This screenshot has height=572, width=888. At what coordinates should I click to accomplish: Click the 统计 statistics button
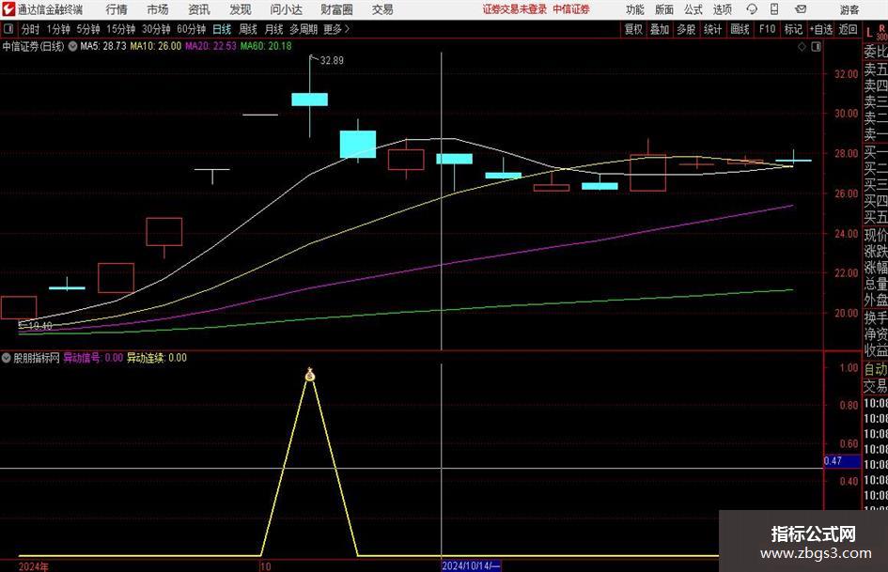pyautogui.click(x=712, y=29)
